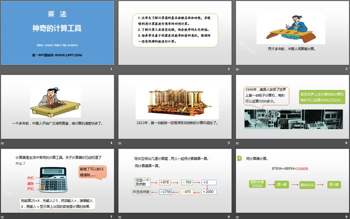Click the animation star icon under slide 3
Viewport: 350px width, 219px height.
[x=237, y=68]
